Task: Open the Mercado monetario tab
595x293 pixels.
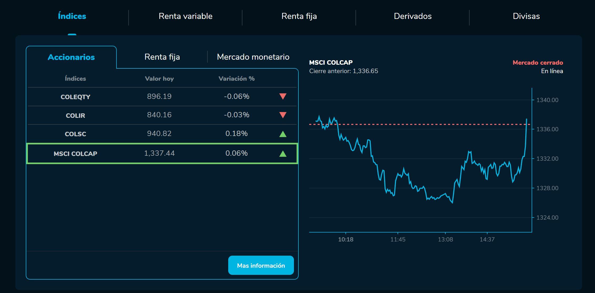Action: [x=253, y=57]
